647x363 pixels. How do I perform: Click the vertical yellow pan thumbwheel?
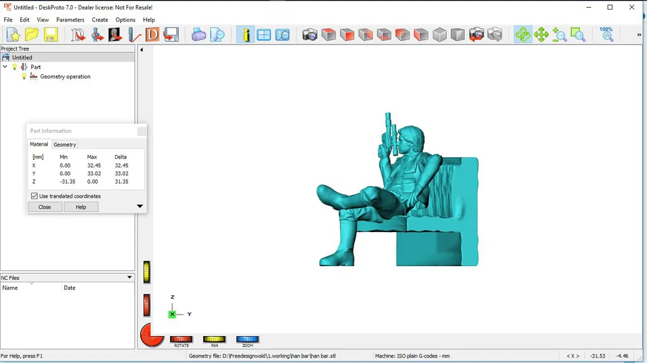coord(147,272)
